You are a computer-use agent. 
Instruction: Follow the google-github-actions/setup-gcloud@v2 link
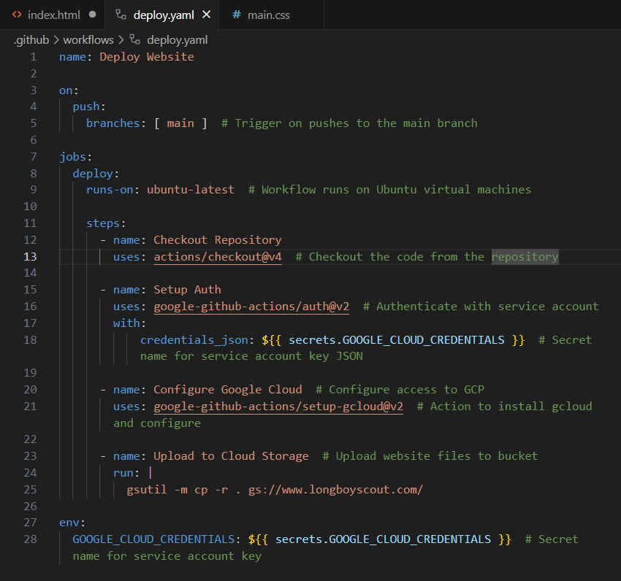(278, 407)
